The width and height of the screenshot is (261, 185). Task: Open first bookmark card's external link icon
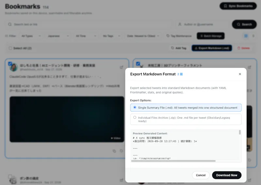tap(121, 67)
